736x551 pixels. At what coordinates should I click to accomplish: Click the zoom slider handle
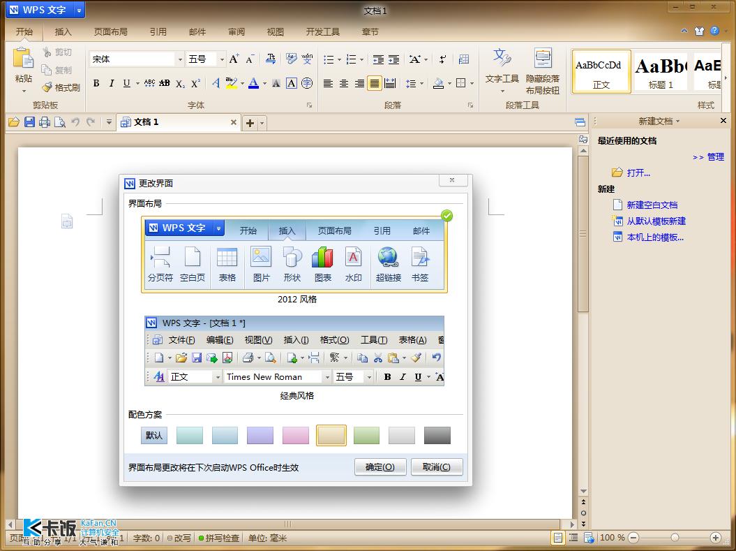675,538
